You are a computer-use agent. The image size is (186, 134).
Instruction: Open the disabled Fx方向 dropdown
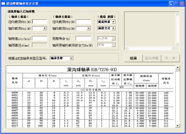coord(113,39)
